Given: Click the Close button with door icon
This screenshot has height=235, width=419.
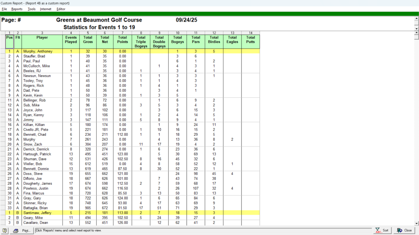Looking at the screenshot, I should (x=404, y=231).
